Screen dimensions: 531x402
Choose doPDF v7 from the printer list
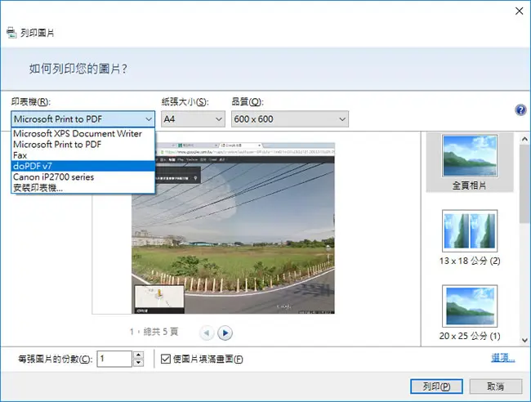[83, 166]
